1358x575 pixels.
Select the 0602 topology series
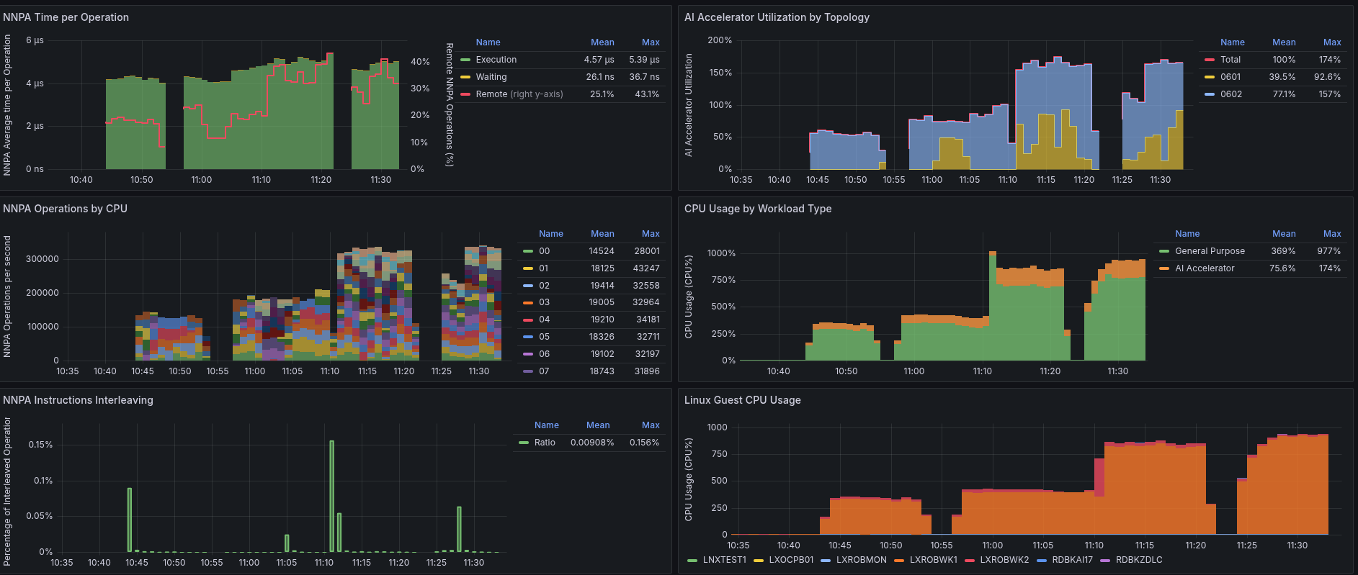click(1230, 94)
